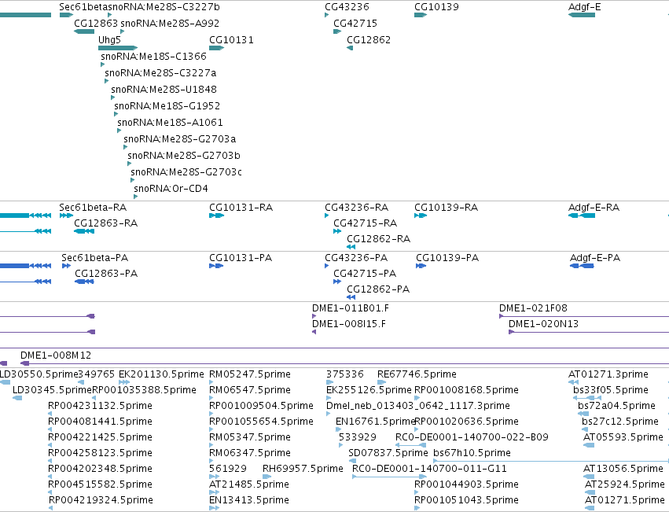The width and height of the screenshot is (669, 512).
Task: Click snoRNA:Me28S-A992 label
Action: pyautogui.click(x=170, y=23)
